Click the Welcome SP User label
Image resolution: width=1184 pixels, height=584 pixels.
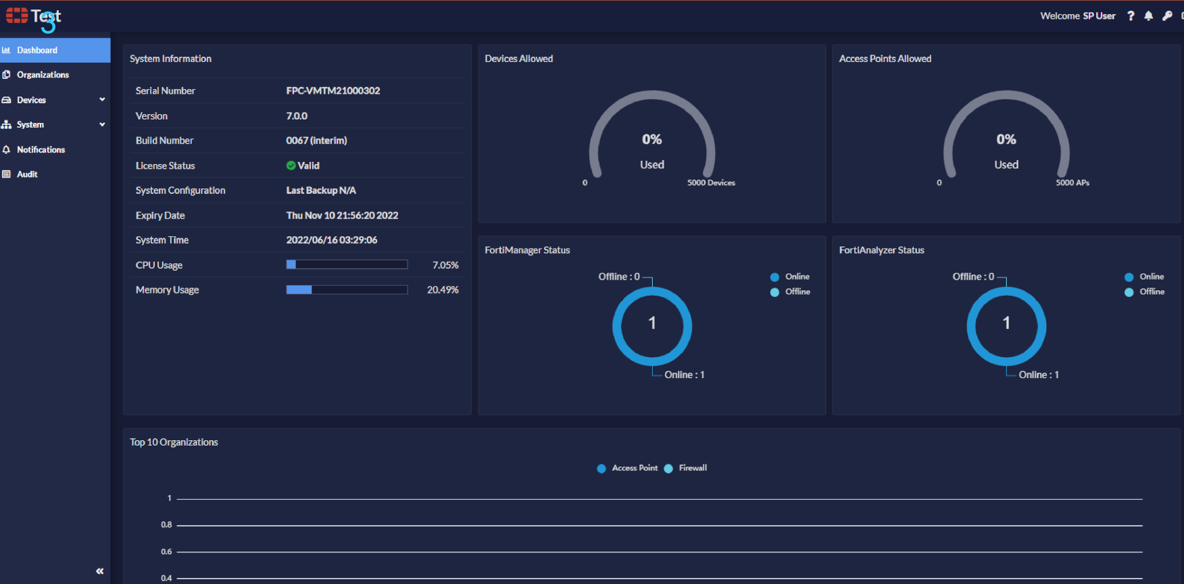point(1078,16)
